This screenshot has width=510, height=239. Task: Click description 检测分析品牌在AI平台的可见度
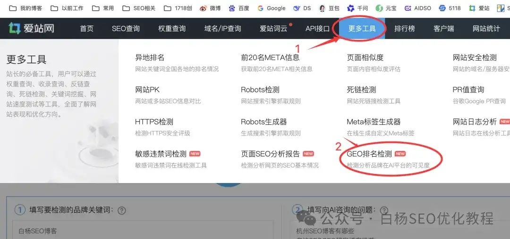coord(388,165)
